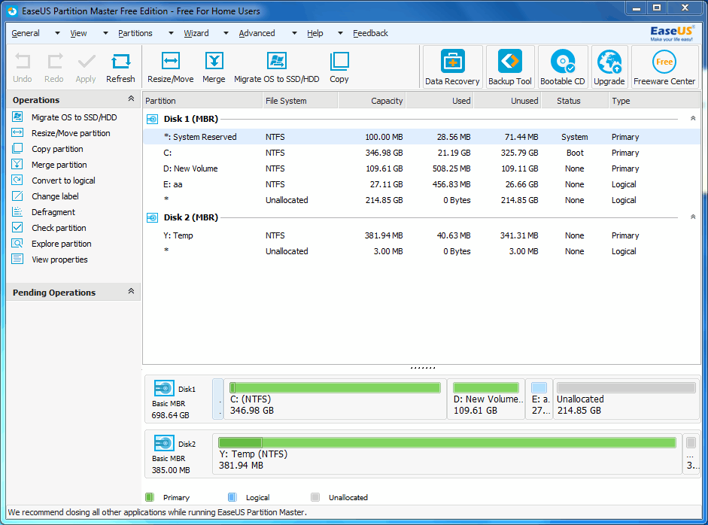Launch Migrate OS to SSD/HDD from toolbar
Screen dimensions: 708x525
point(276,68)
